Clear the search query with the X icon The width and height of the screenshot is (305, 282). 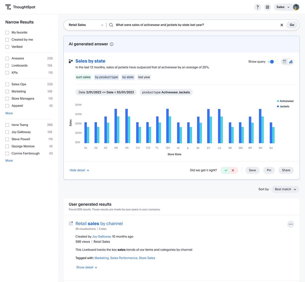pyautogui.click(x=282, y=25)
